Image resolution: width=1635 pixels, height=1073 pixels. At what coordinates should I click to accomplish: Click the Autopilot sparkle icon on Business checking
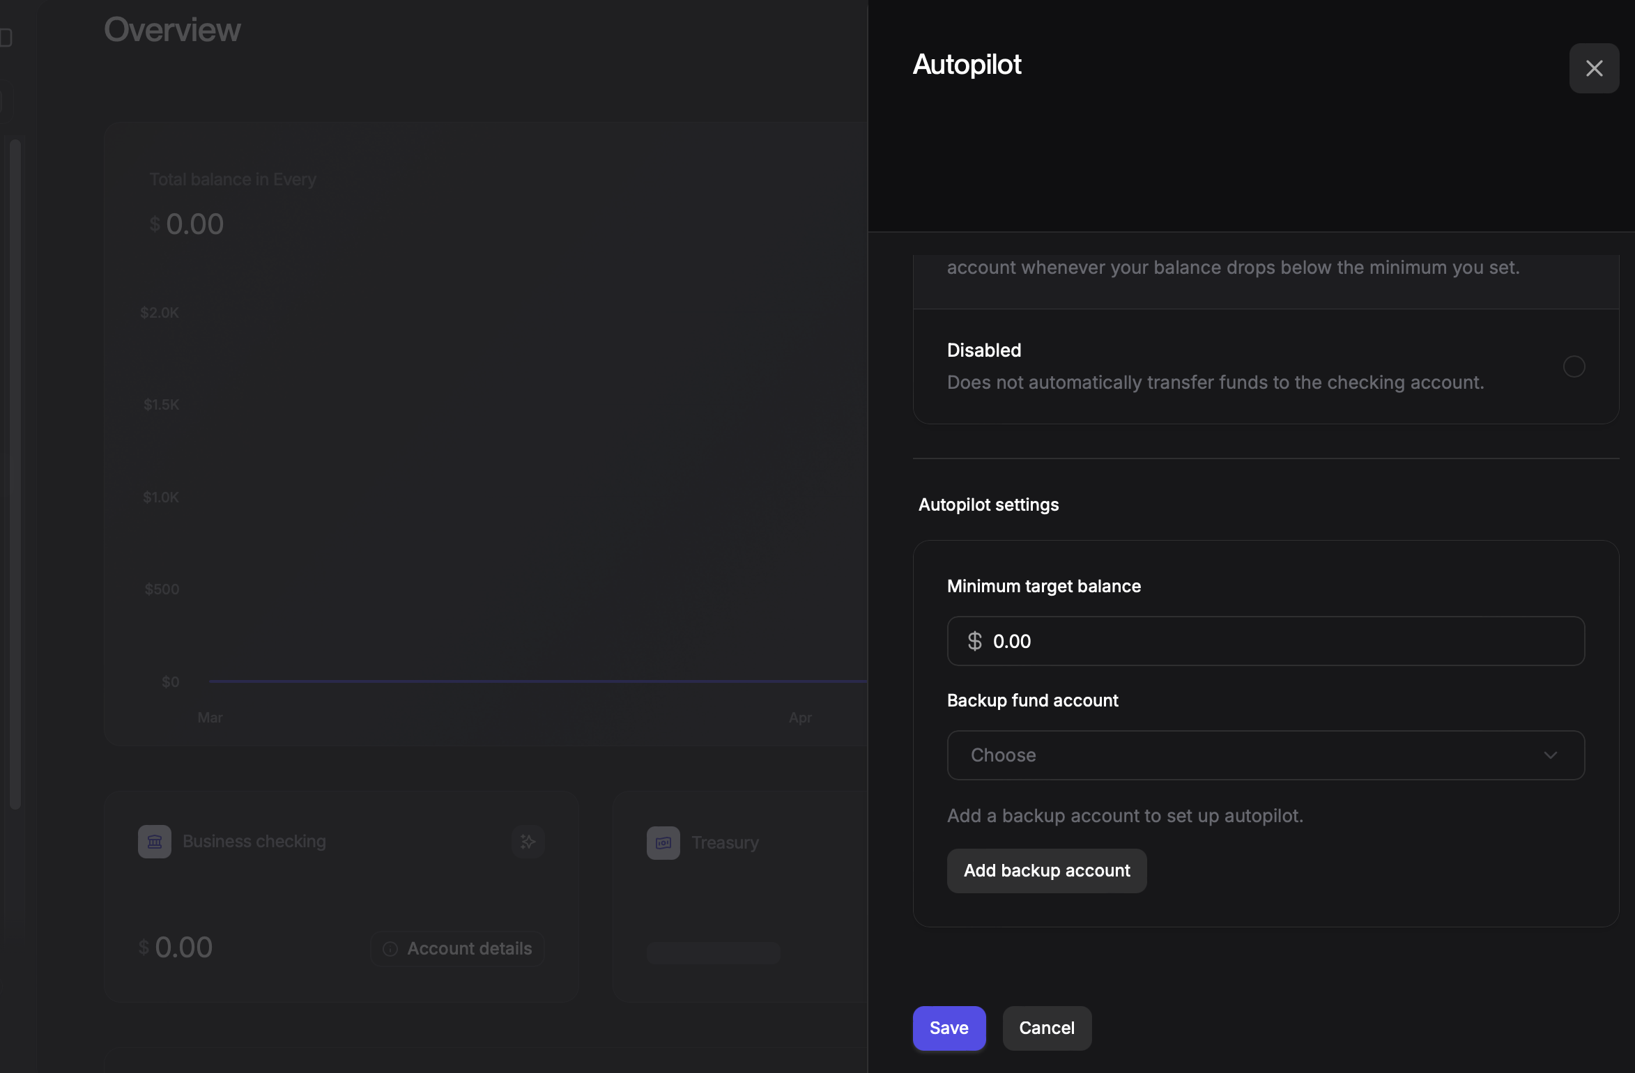pyautogui.click(x=528, y=842)
